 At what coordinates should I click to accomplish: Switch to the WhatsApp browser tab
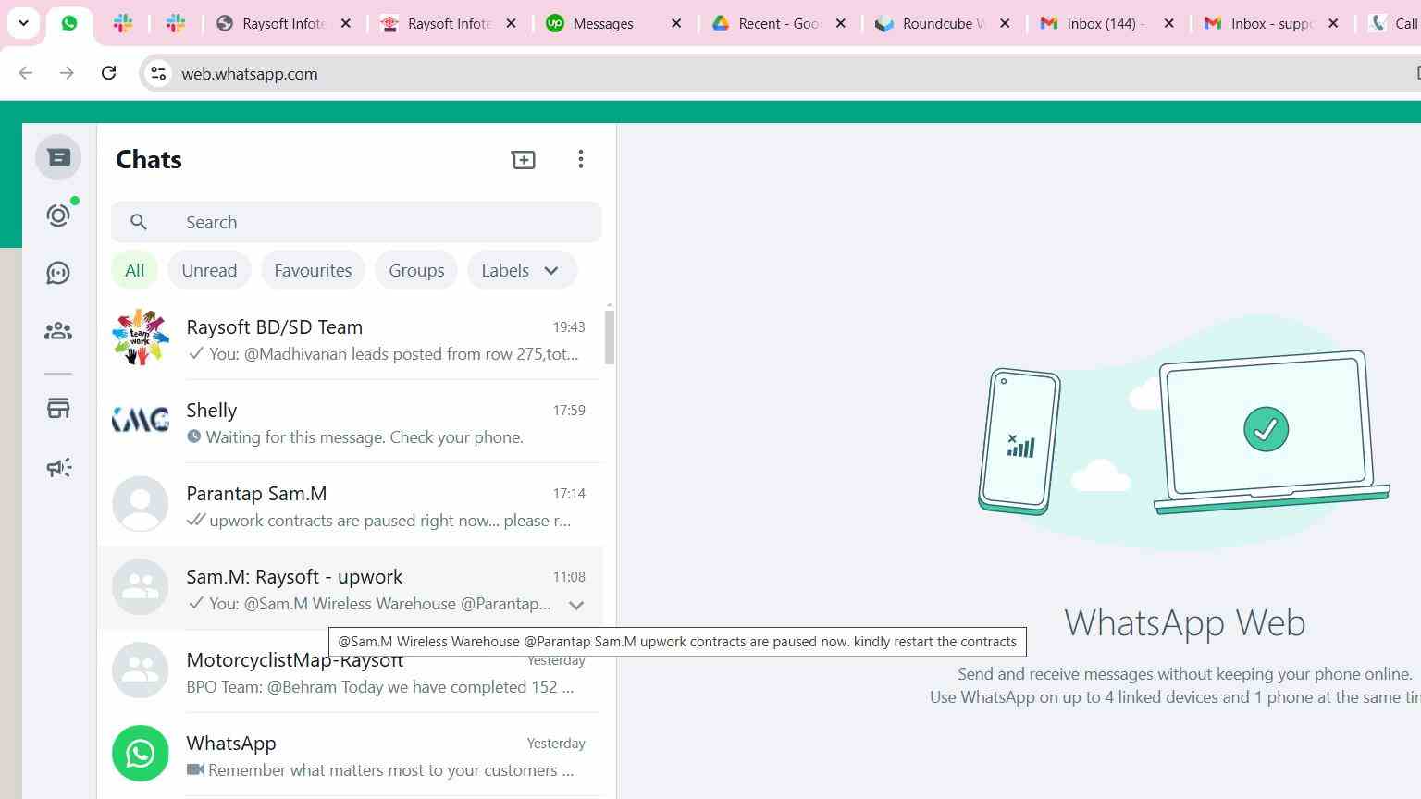click(69, 23)
